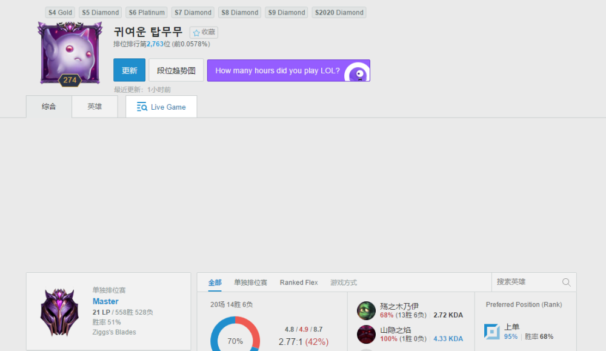Click the level 274 badge
Screen dimensions: 606x351
[70, 80]
